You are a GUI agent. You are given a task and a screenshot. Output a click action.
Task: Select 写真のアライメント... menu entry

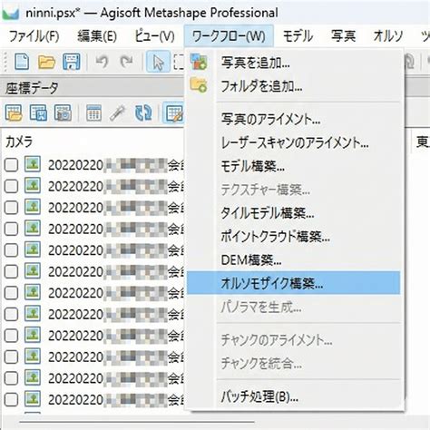click(293, 120)
